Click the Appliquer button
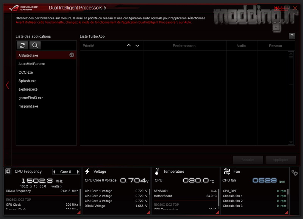This screenshot has width=303, height=219. (281, 160)
